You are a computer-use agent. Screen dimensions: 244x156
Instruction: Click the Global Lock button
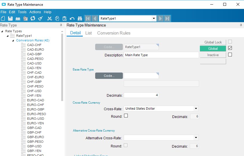[x=213, y=42]
